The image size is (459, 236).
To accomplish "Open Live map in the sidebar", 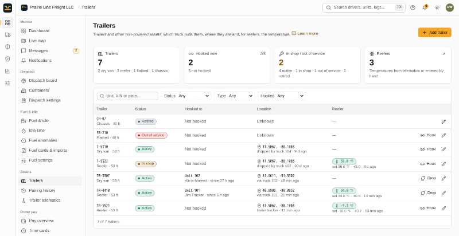I will (x=50, y=41).
